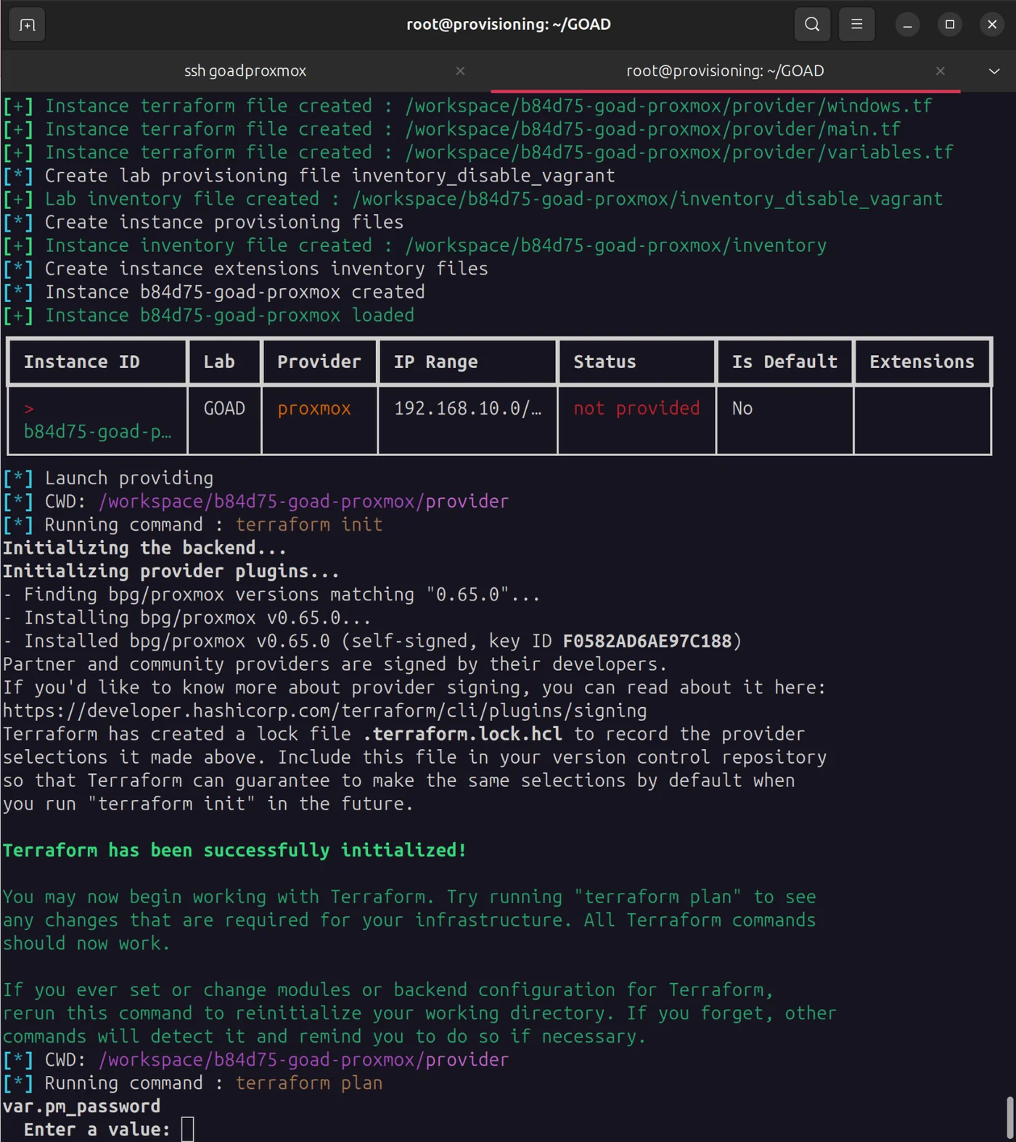Select the root@provisioning: ~/GOAD tab

coord(724,71)
